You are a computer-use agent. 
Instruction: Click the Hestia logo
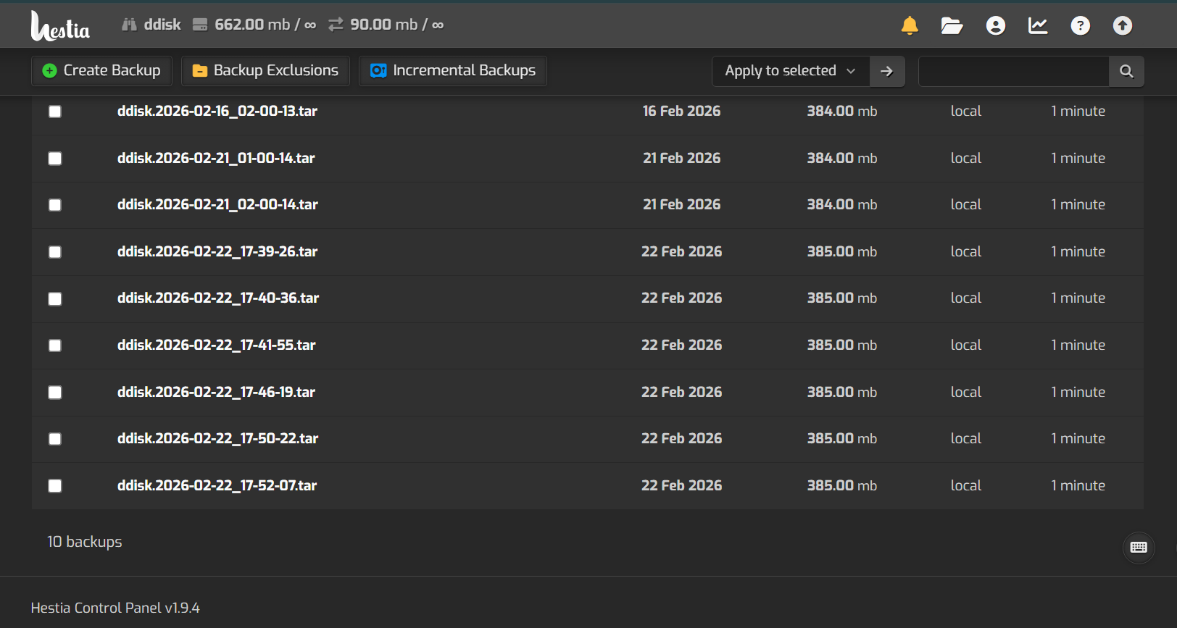tap(60, 26)
